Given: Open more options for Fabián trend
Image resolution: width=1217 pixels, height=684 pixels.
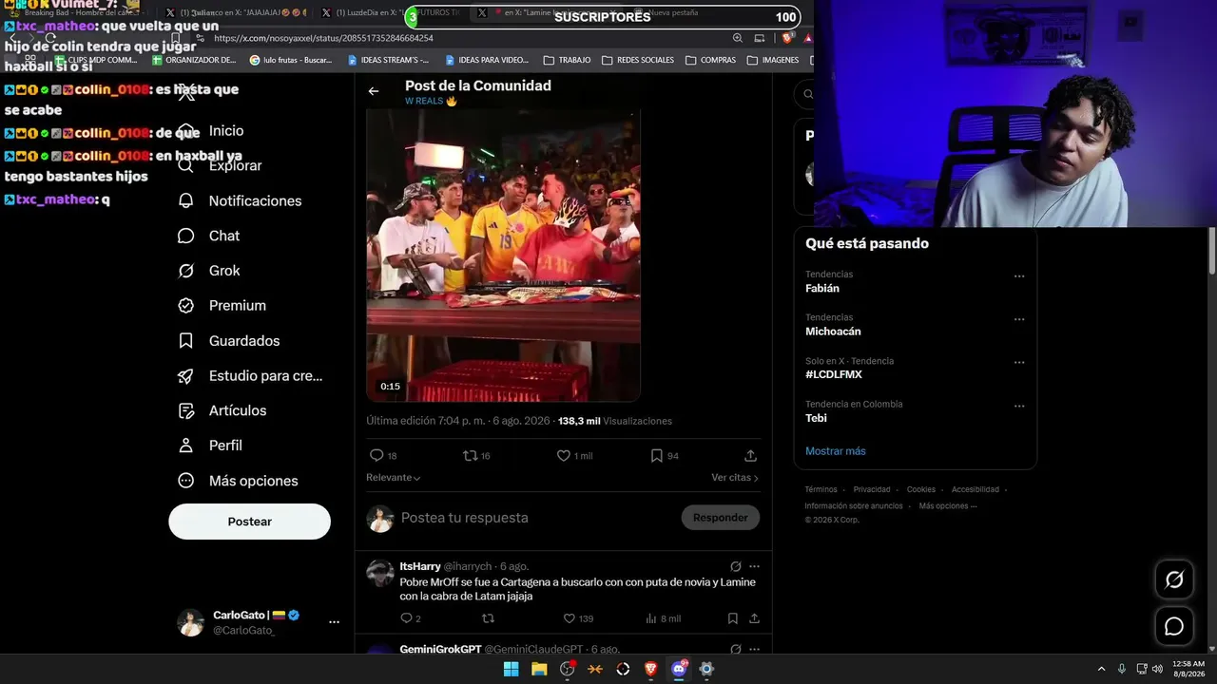Looking at the screenshot, I should tap(1019, 276).
